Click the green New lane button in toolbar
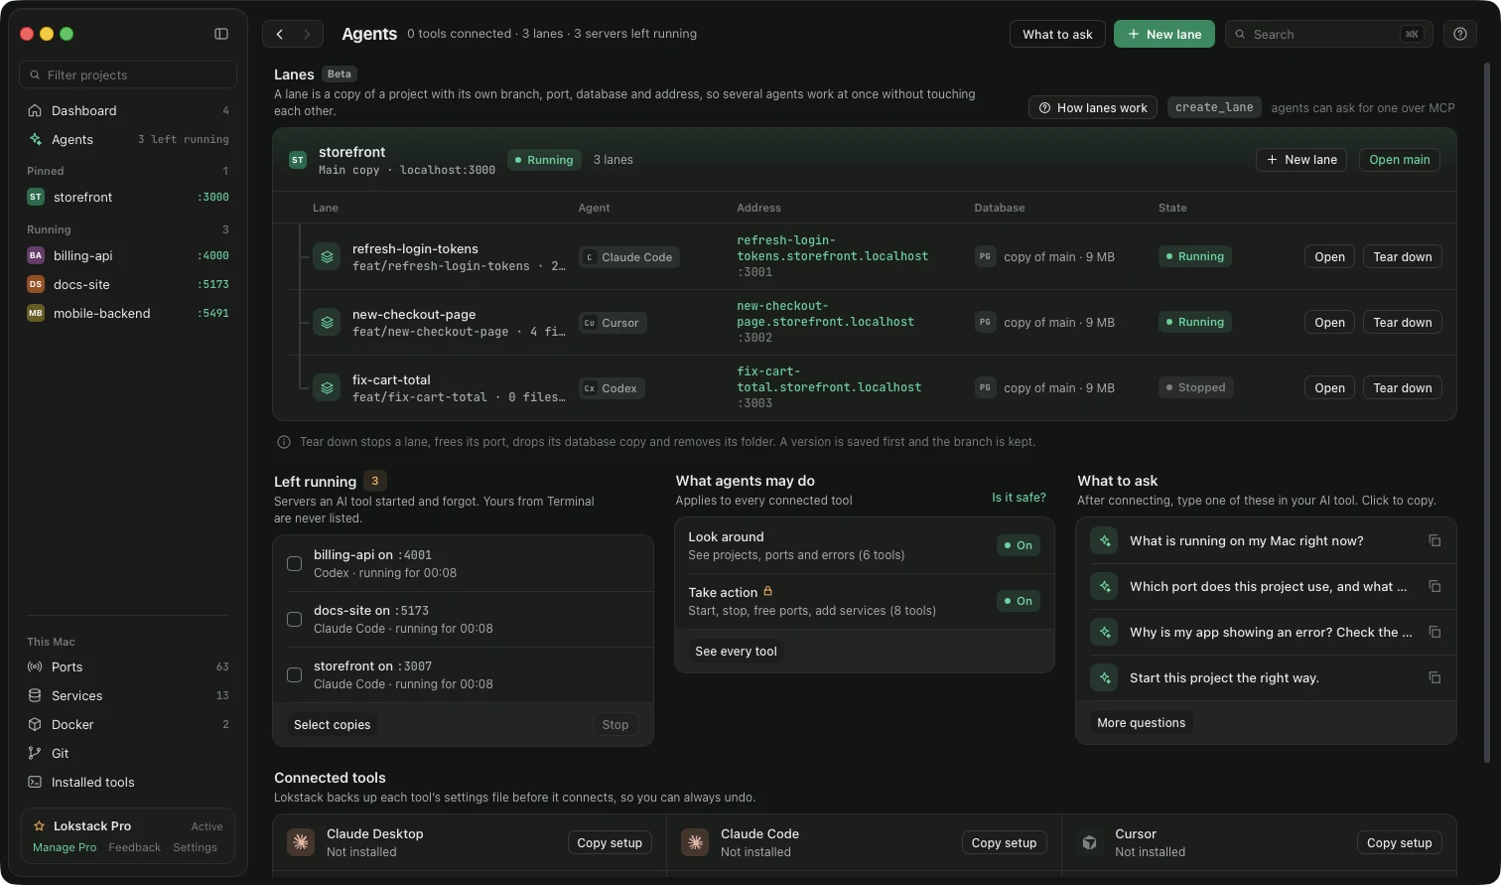This screenshot has width=1501, height=885. coord(1164,34)
